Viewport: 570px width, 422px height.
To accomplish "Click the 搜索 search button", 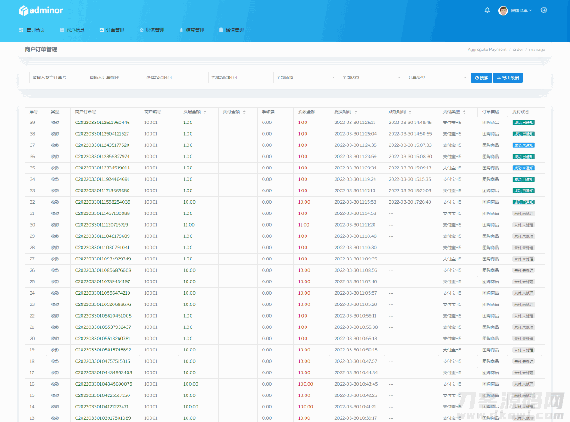I will [x=481, y=78].
